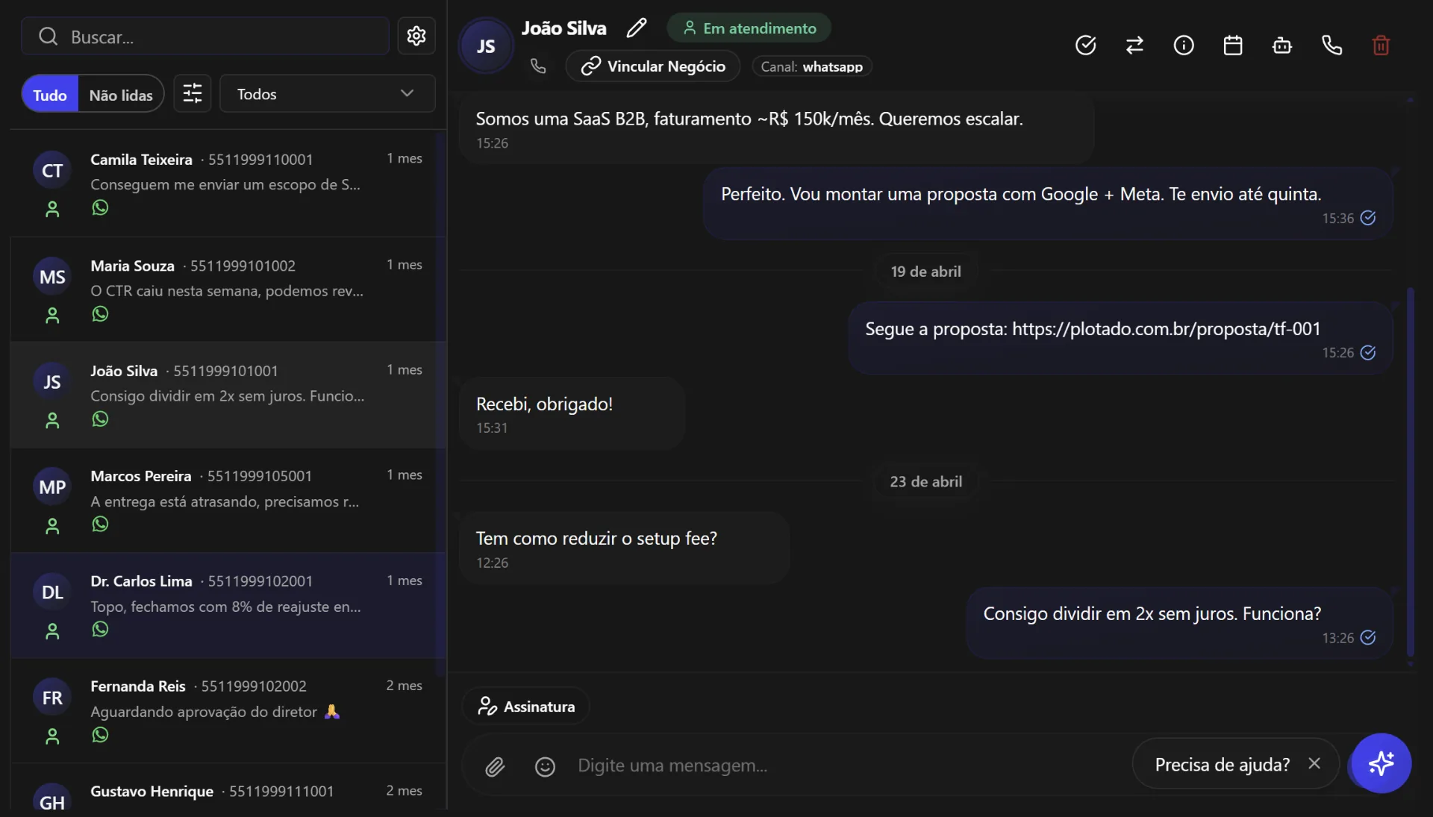
Task: Switch to the Tudo filter
Action: pos(50,94)
